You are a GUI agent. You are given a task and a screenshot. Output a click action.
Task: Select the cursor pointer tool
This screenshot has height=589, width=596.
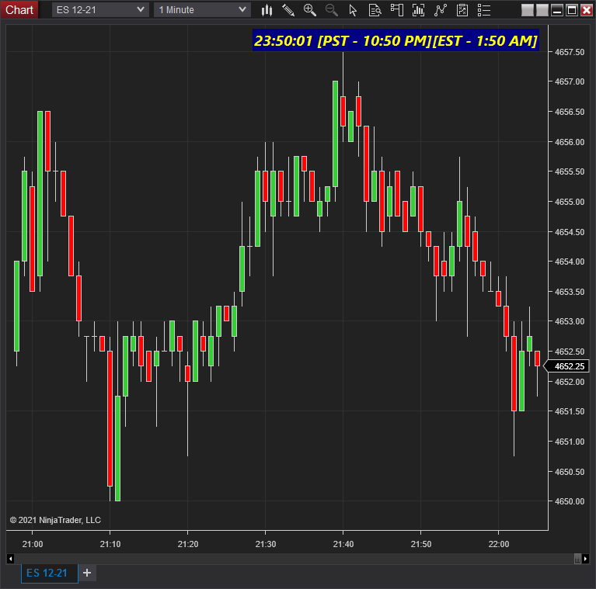coord(353,10)
